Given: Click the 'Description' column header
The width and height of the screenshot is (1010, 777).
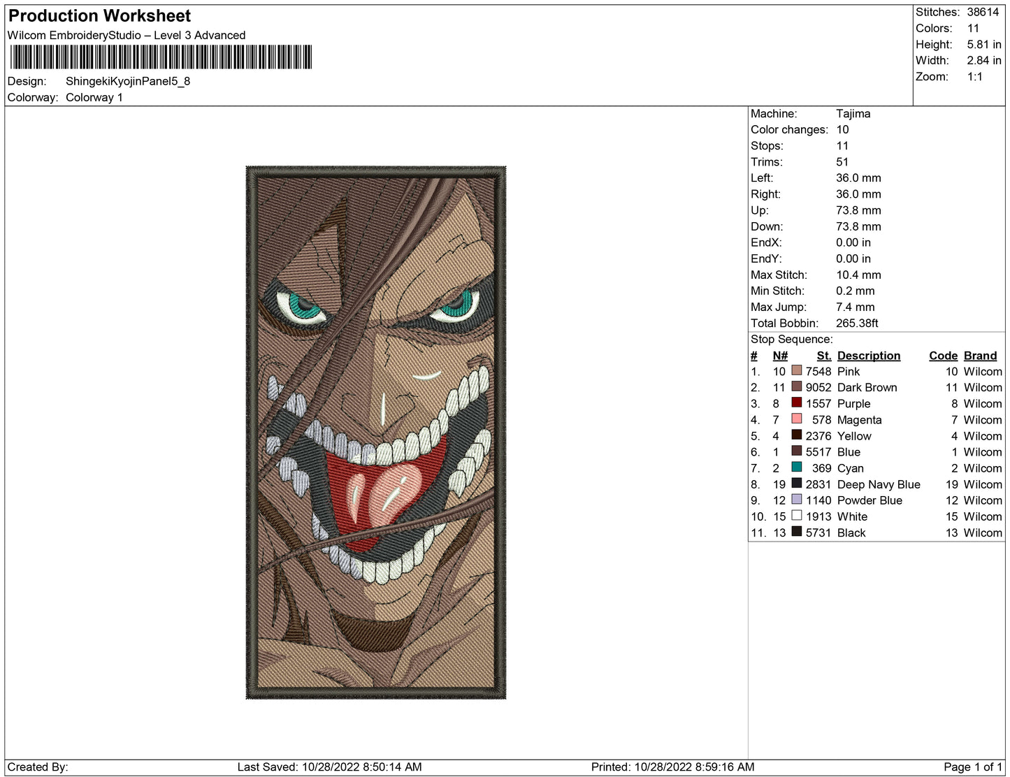Looking at the screenshot, I should (869, 356).
